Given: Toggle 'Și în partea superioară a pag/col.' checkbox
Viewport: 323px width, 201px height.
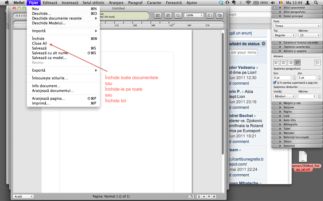Looking at the screenshot, I should [x=275, y=82].
